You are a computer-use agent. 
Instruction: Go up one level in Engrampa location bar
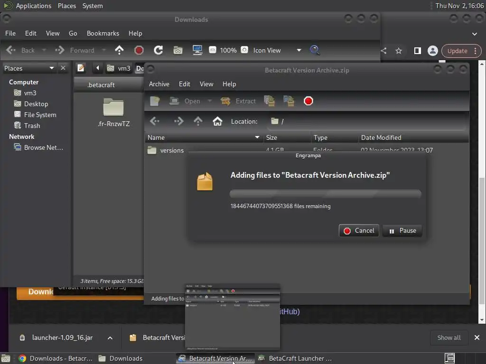[x=198, y=121]
